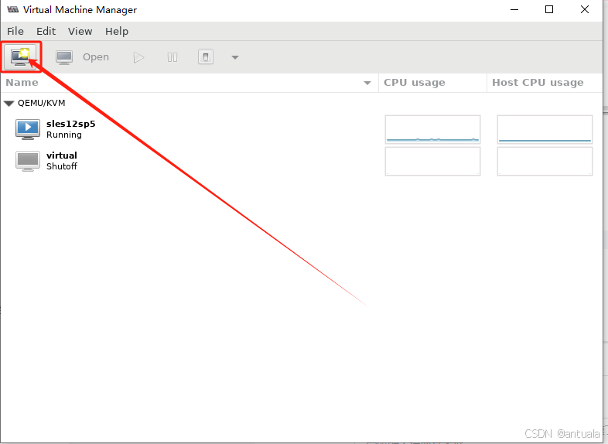Click virtual machine's Host CPU usage graph

545,161
